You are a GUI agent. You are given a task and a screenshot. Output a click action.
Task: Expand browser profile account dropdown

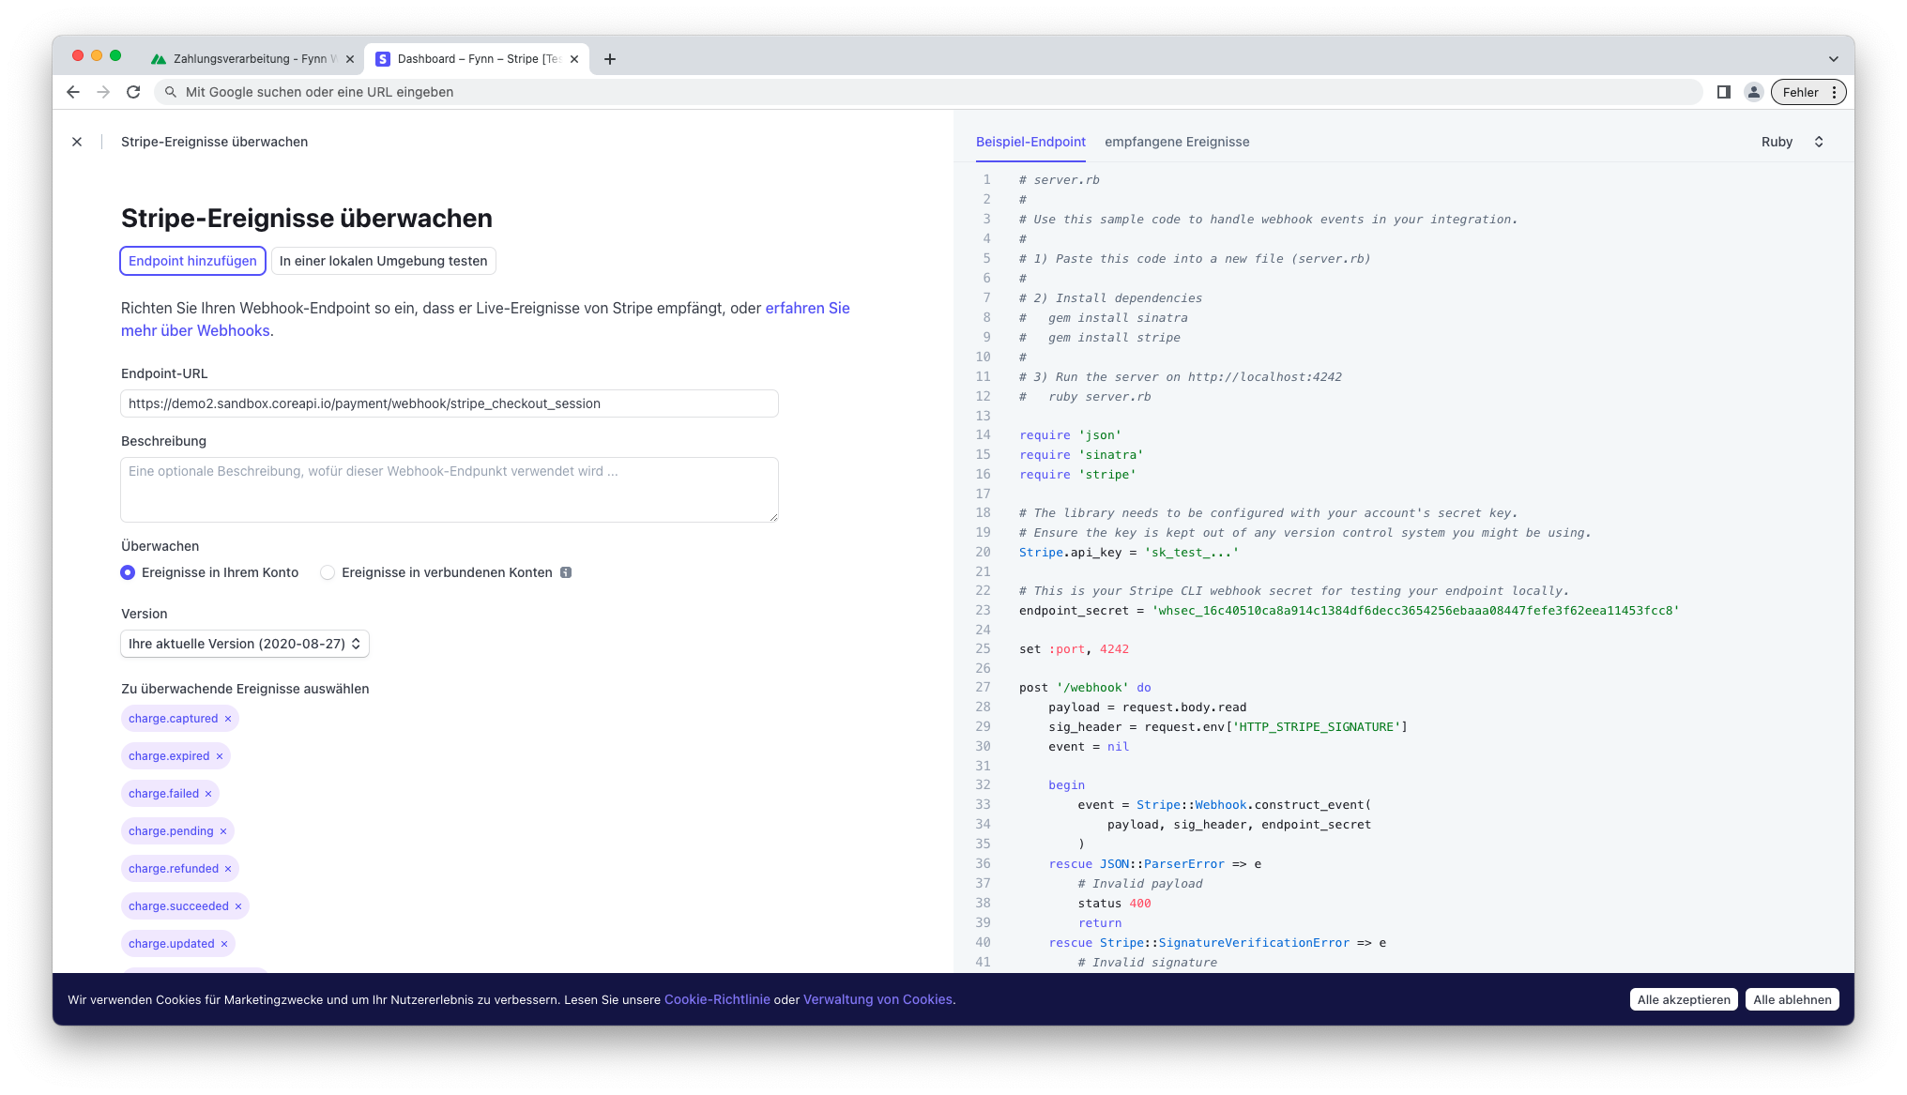tap(1755, 92)
